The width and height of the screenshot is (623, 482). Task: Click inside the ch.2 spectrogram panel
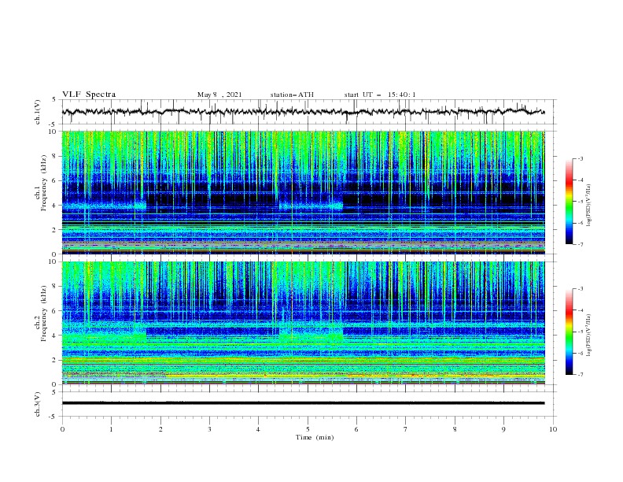click(303, 323)
